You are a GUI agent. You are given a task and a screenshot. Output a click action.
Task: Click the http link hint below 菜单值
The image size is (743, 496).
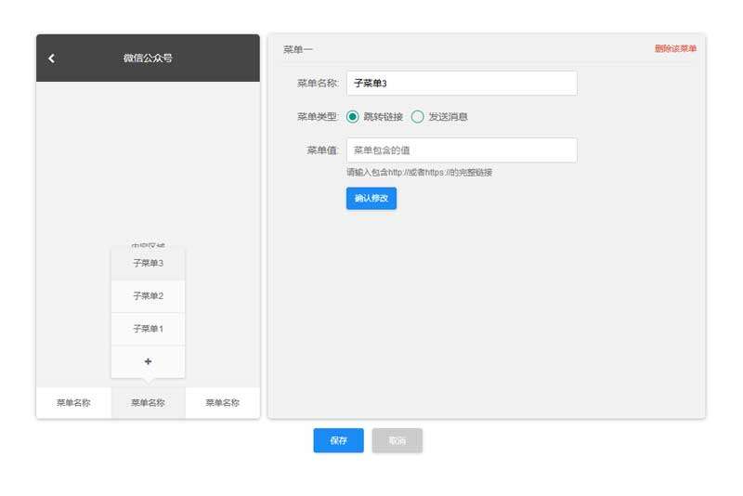coord(419,173)
